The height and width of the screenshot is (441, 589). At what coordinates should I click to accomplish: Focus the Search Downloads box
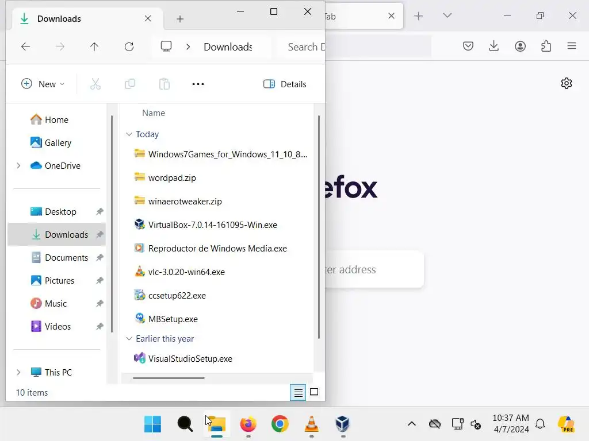click(x=300, y=47)
